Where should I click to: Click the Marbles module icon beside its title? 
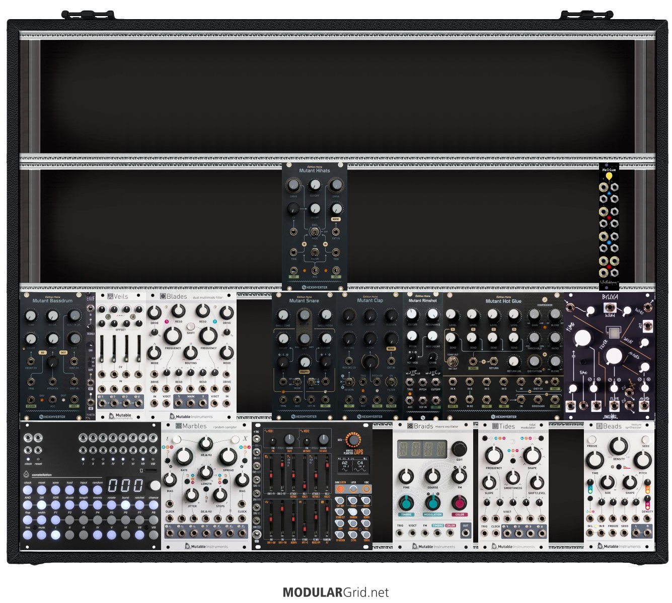(178, 426)
